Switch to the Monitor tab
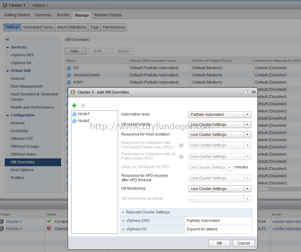This screenshot has width=301, height=252. (x=63, y=15)
